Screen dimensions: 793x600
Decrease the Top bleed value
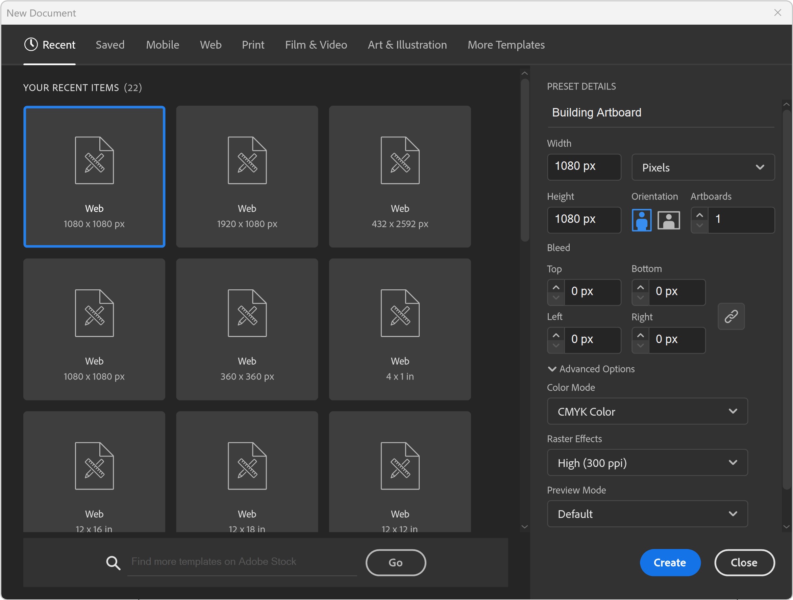tap(556, 298)
